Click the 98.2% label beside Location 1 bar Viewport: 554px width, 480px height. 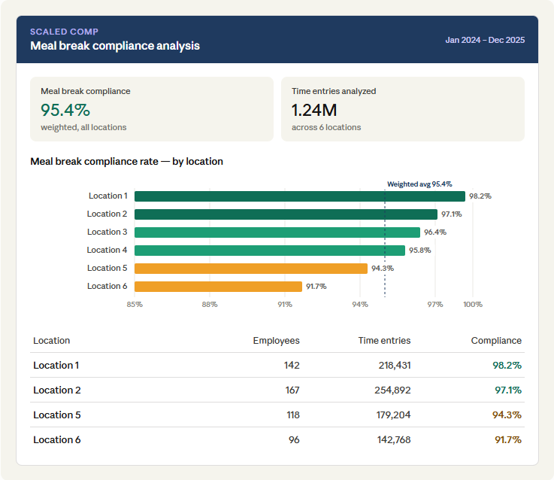coord(480,196)
